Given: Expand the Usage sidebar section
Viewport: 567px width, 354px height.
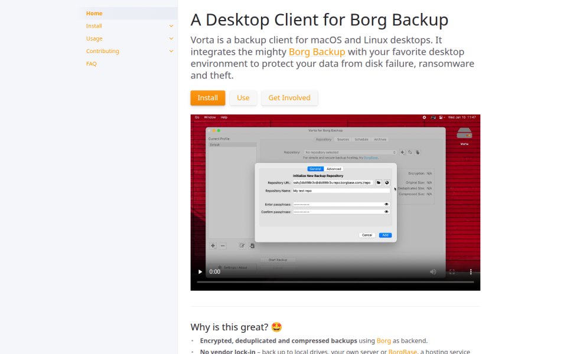Looking at the screenshot, I should coord(171,39).
